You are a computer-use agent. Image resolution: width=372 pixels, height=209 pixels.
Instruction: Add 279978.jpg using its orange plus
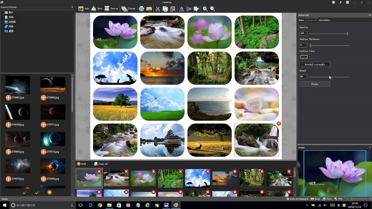(x=8, y=179)
